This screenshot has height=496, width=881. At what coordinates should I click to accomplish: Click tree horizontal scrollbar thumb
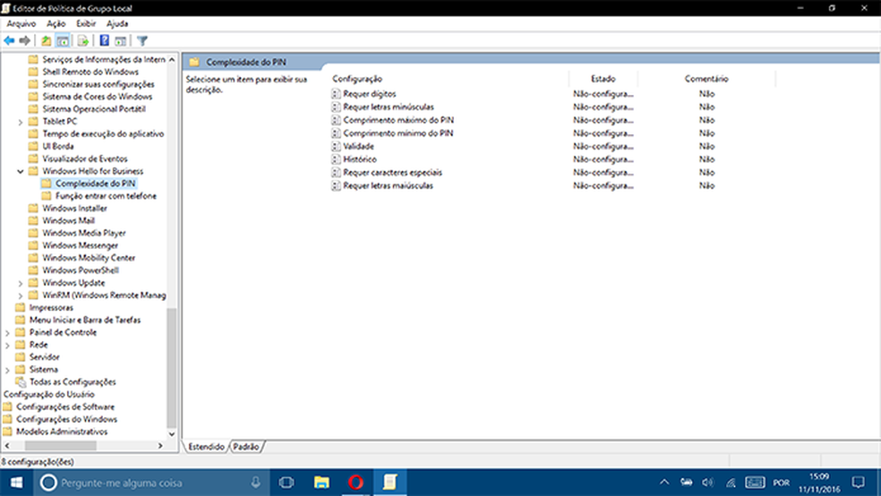pyautogui.click(x=61, y=446)
